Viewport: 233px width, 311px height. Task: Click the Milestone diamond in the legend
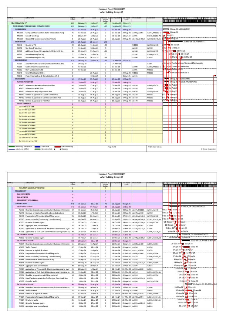(60, 149)
